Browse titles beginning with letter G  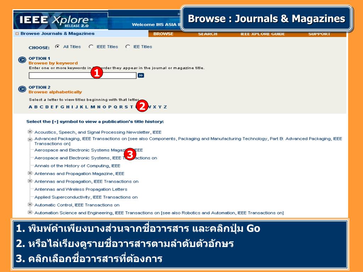[62, 107]
